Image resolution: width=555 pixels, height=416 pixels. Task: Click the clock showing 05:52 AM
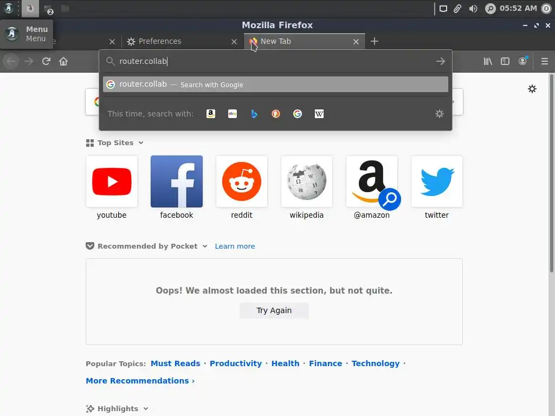pyautogui.click(x=518, y=8)
